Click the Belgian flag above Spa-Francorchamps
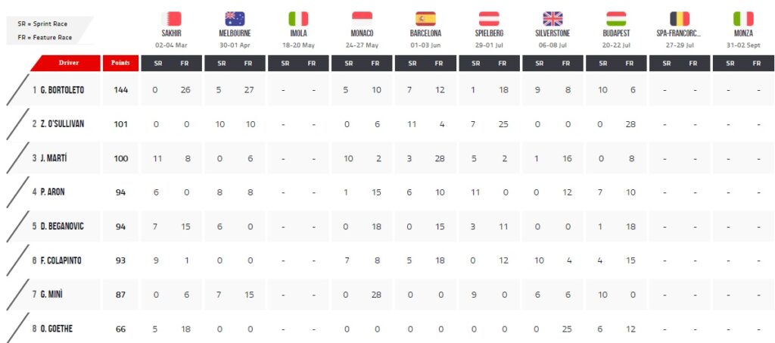This screenshot has height=343, width=775. pyautogui.click(x=680, y=19)
